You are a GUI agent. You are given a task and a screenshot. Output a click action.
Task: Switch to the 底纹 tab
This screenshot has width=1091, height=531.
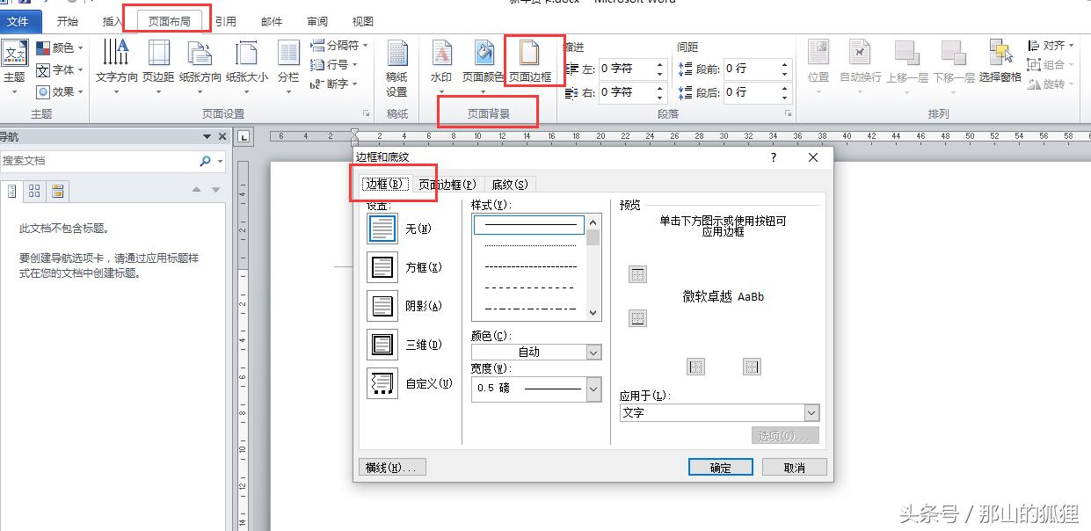tap(508, 184)
